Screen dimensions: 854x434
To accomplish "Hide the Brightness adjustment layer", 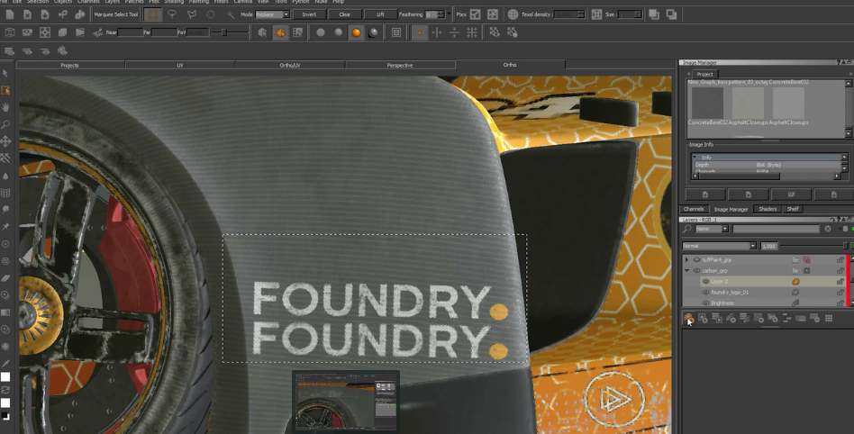I will click(x=705, y=303).
